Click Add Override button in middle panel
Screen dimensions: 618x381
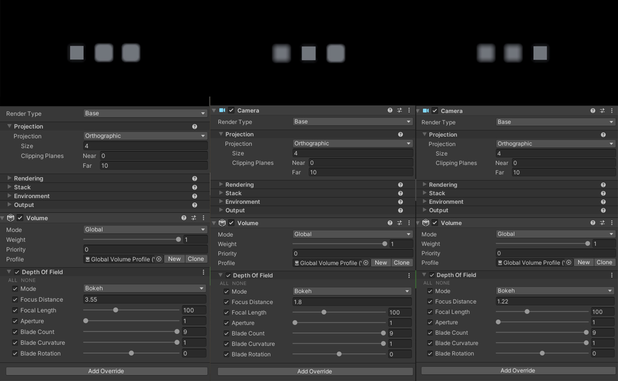[x=315, y=371]
